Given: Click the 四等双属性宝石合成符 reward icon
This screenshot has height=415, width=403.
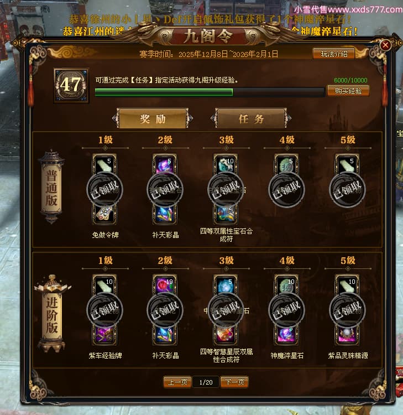Looking at the screenshot, I should pyautogui.click(x=226, y=214).
